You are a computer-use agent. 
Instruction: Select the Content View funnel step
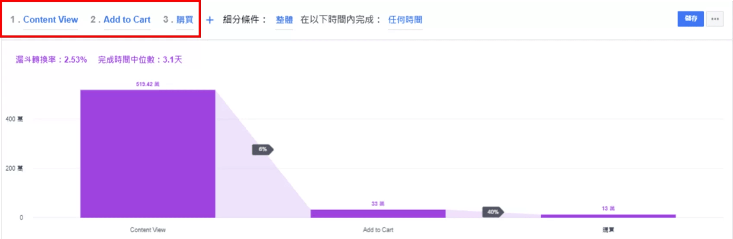point(51,19)
